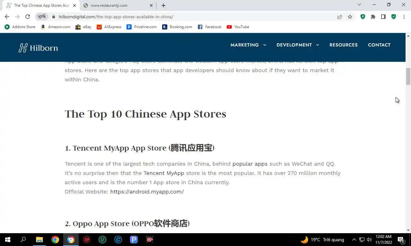Click the Hilborn logo
This screenshot has width=411, height=246.
(x=38, y=48)
